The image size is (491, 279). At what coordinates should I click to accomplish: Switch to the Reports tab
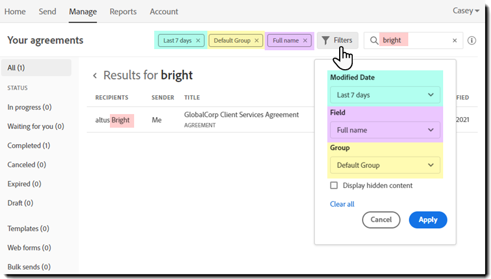click(x=123, y=11)
